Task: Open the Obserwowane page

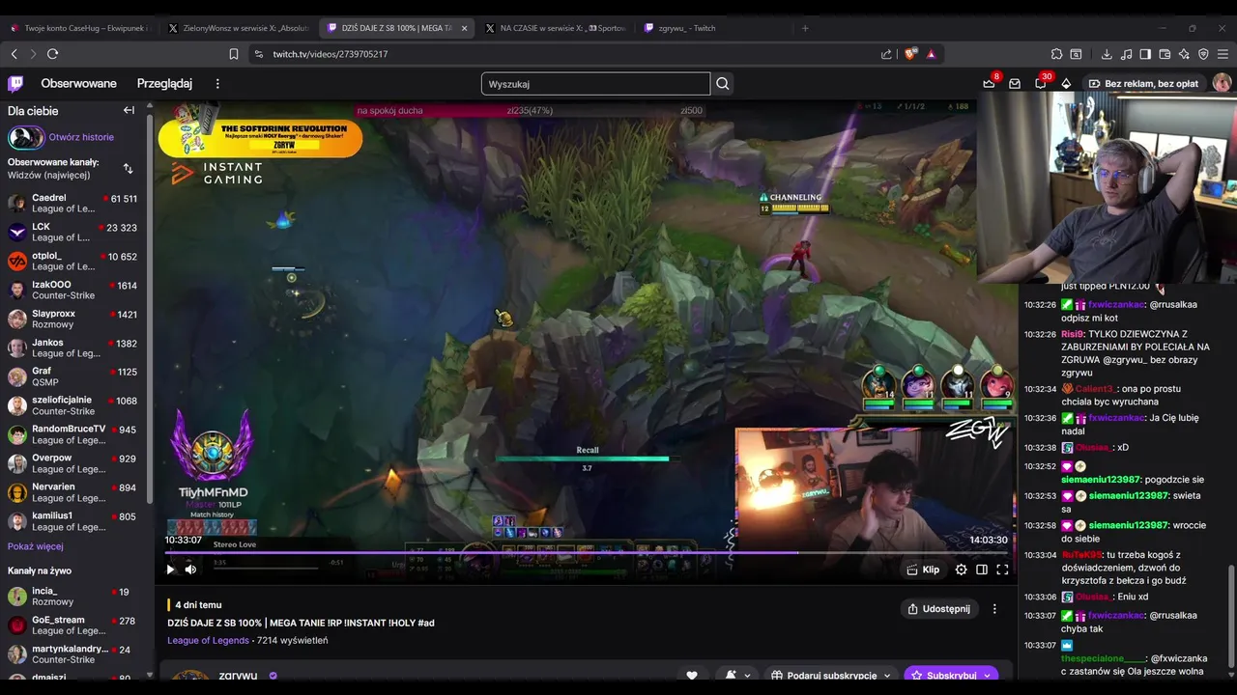Action: click(78, 84)
